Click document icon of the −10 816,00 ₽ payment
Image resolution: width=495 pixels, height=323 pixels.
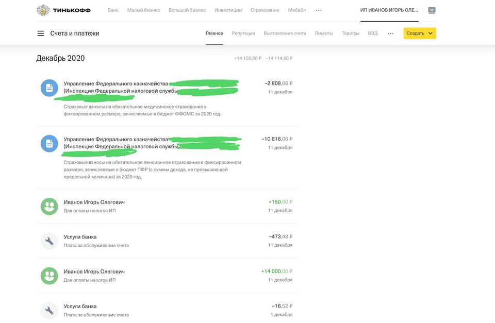(x=49, y=144)
